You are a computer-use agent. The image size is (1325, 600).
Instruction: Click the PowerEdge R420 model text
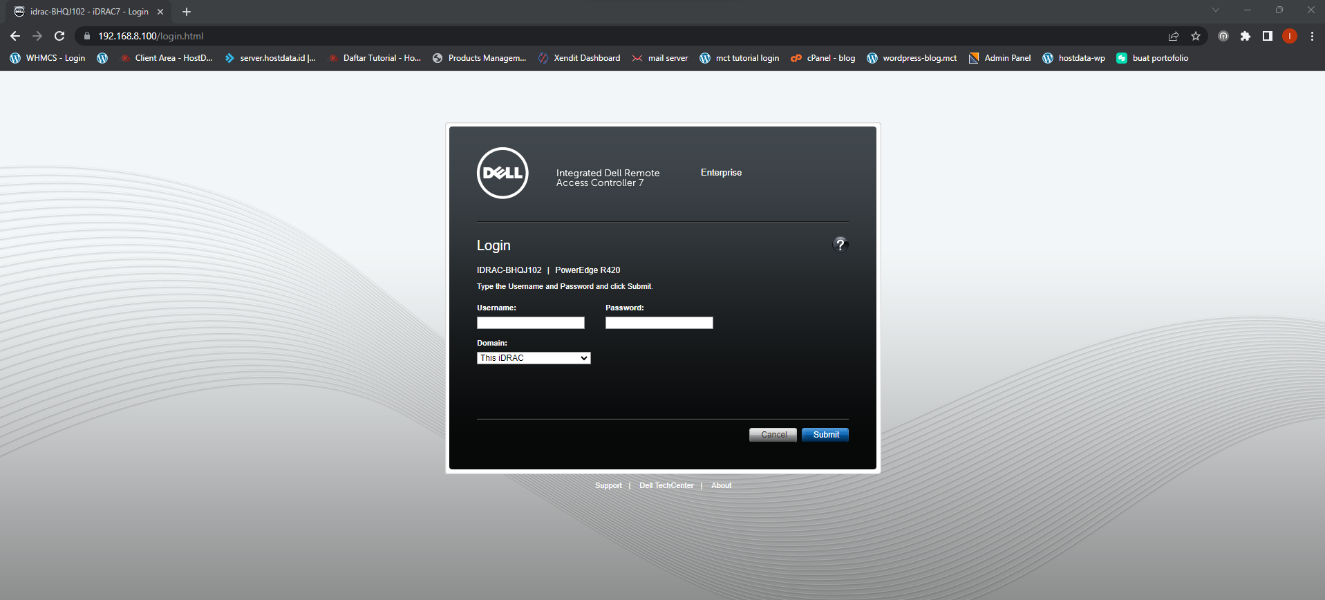(588, 270)
